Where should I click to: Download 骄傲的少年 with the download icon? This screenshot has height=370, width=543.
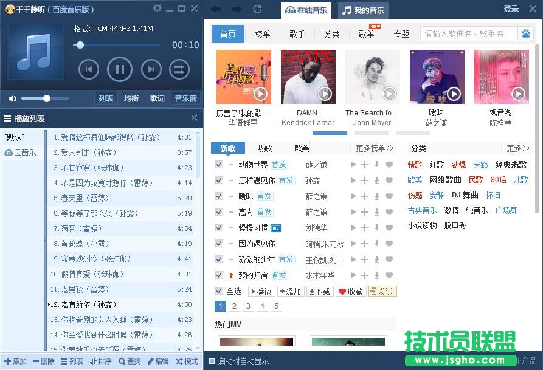(376, 259)
